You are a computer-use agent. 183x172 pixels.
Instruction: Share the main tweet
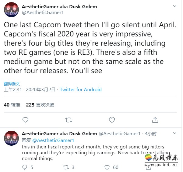(155, 120)
